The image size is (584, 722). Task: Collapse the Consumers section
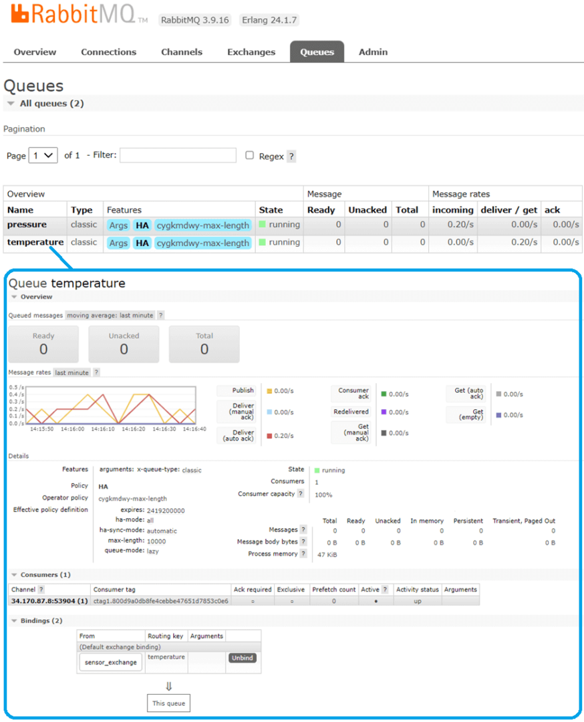(x=15, y=575)
